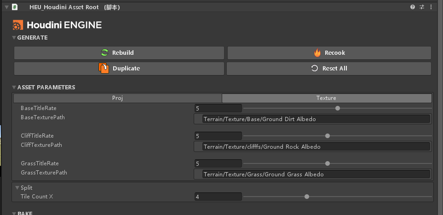Collapse the ASSET PARAMETERS section
The image size is (443, 215).
pyautogui.click(x=14, y=87)
